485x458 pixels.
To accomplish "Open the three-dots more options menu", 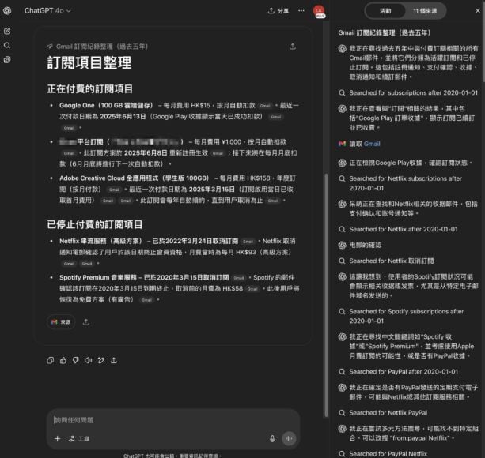I will pyautogui.click(x=301, y=11).
